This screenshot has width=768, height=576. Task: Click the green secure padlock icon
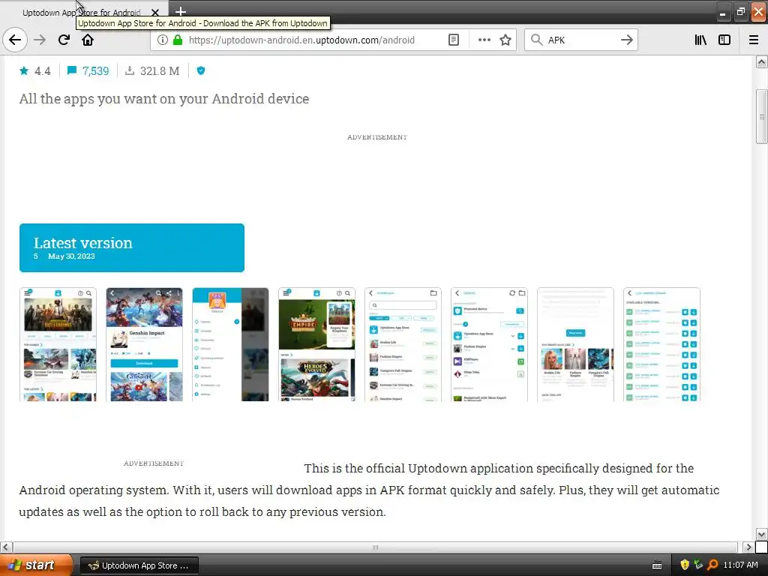[x=178, y=40]
